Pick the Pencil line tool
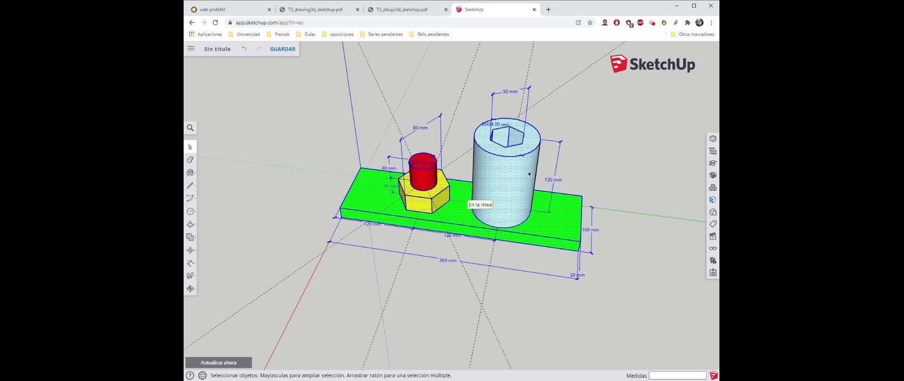This screenshot has width=904, height=381. click(190, 186)
